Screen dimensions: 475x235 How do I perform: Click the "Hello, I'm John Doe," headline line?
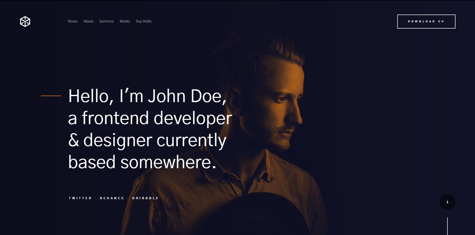147,96
